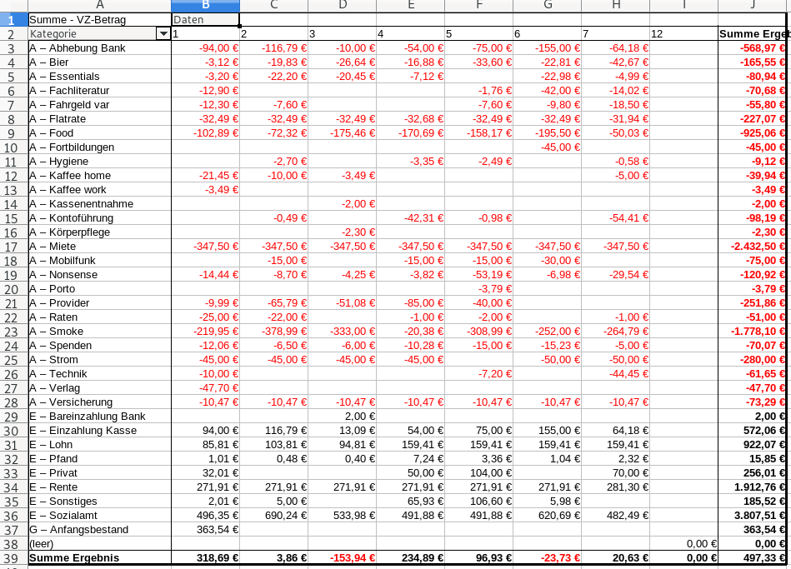791x569 pixels.
Task: Select the cell with value 363,54 € in column B
Action: coord(205,530)
